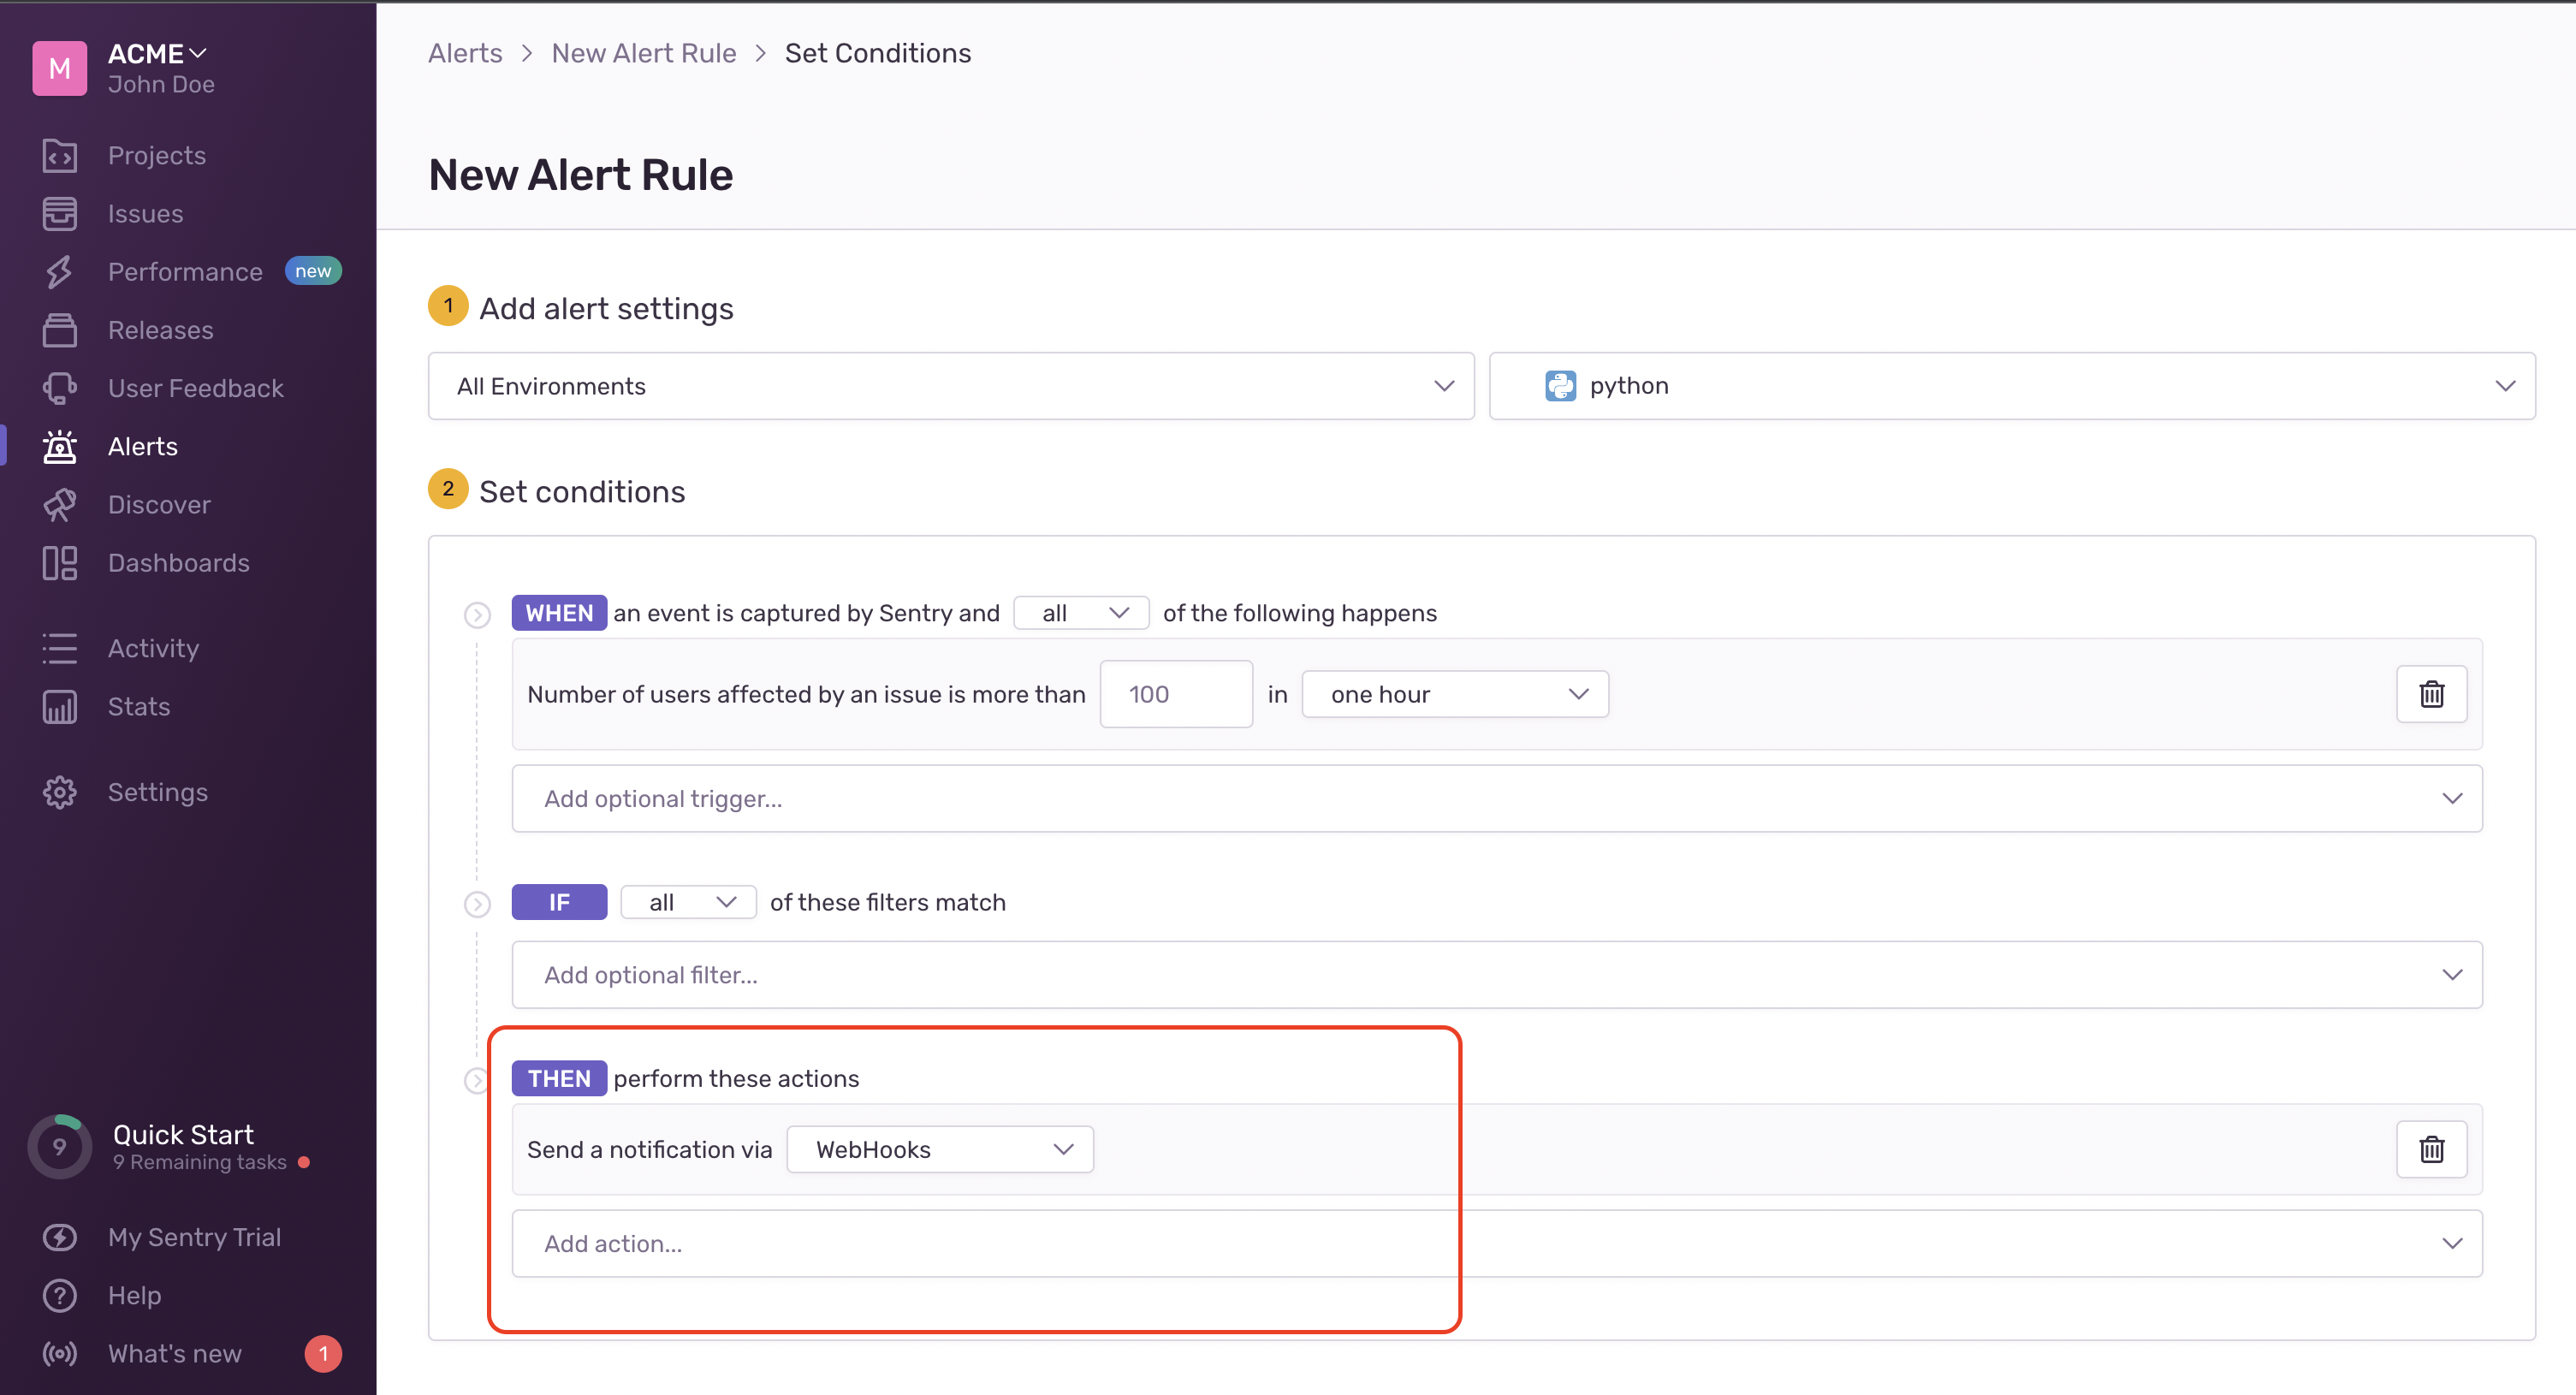Open the All Environments dropdown
The height and width of the screenshot is (1395, 2576).
point(950,385)
